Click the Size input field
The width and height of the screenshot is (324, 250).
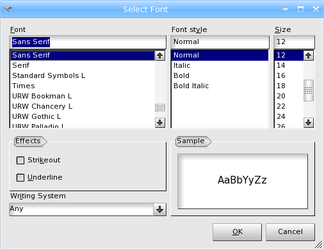click(x=294, y=42)
